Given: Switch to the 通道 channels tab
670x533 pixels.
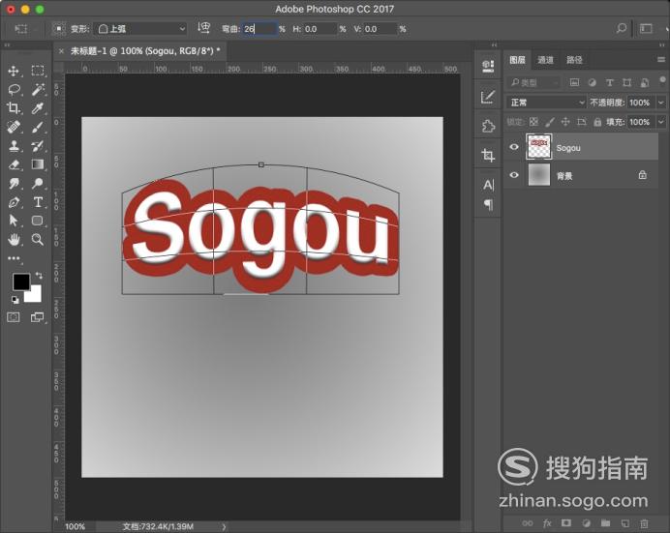Looking at the screenshot, I should (x=545, y=60).
